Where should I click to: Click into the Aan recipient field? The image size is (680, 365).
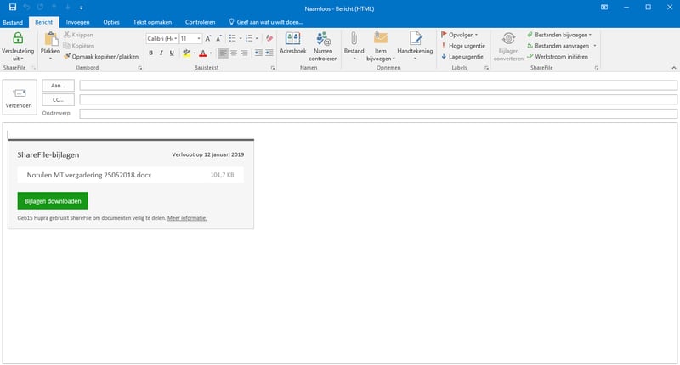pyautogui.click(x=378, y=86)
